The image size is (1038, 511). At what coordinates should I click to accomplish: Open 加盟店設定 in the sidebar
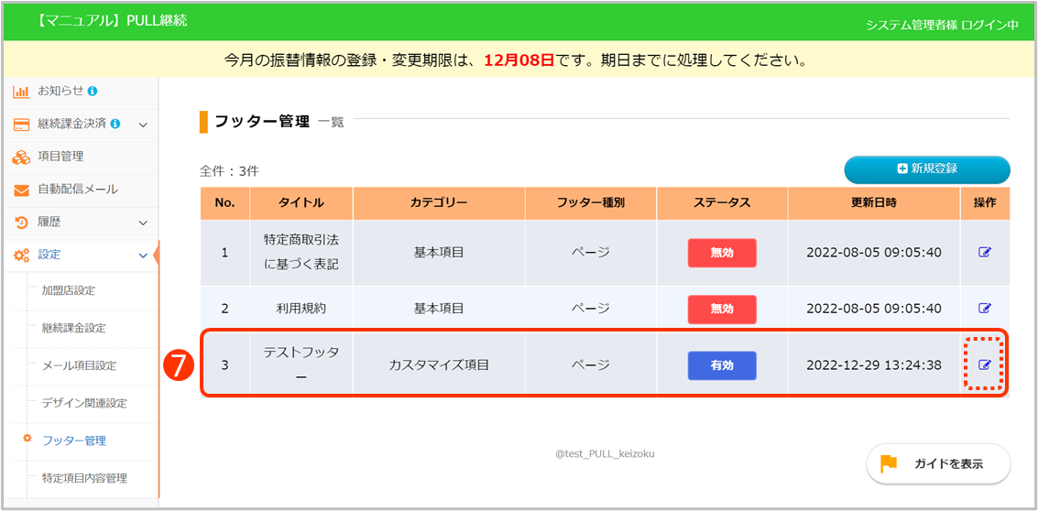tap(69, 290)
